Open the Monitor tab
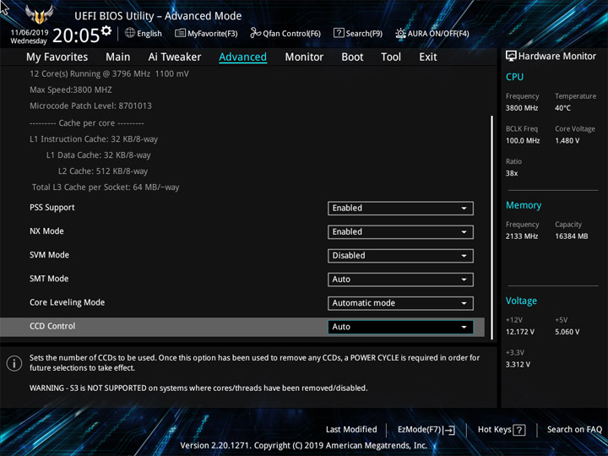This screenshot has width=608, height=456. (304, 57)
